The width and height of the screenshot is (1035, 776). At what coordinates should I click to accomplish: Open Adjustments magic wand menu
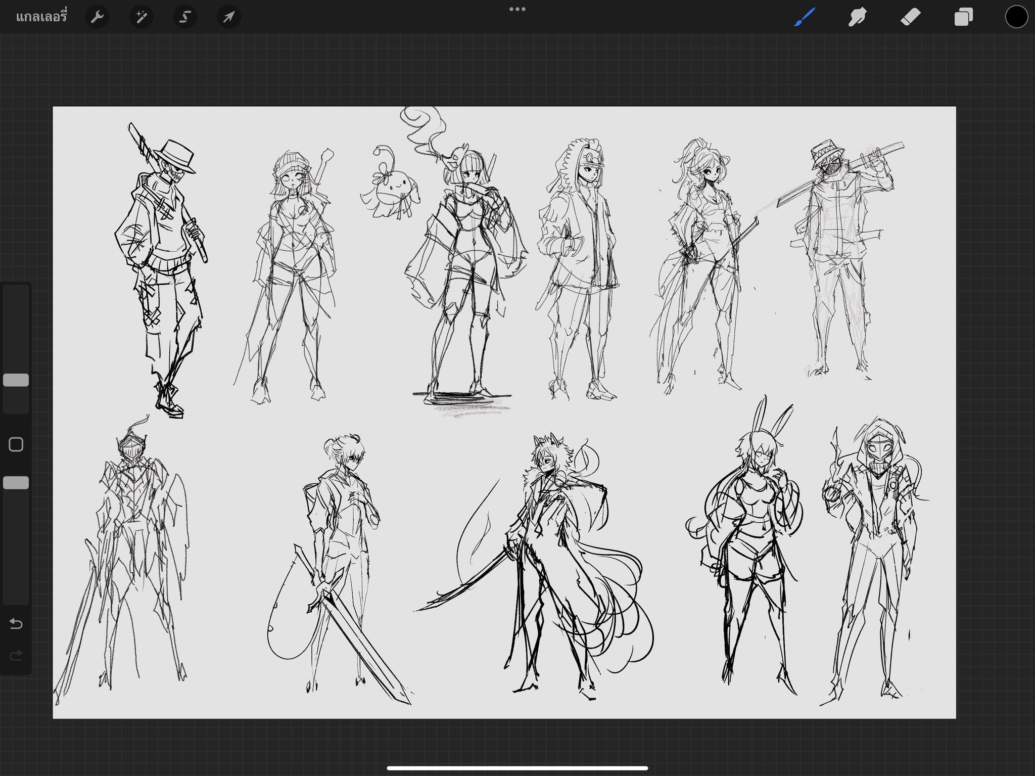pyautogui.click(x=141, y=17)
